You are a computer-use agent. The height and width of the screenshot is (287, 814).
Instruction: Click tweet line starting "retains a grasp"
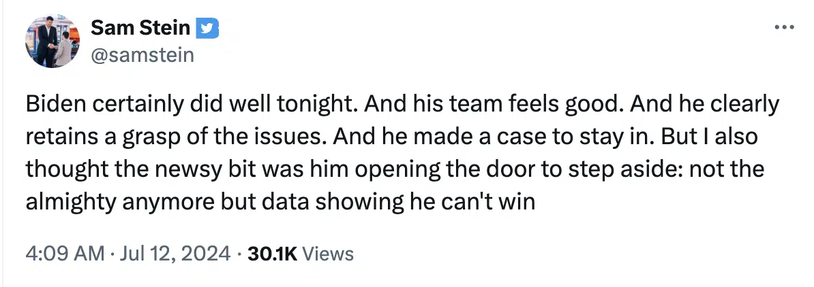[392, 137]
